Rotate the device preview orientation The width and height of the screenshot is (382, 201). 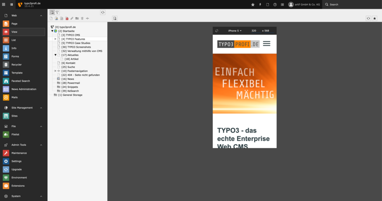coord(217,31)
